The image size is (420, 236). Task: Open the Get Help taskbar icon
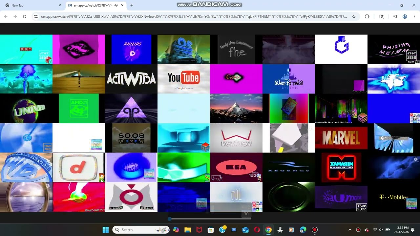(x=222, y=230)
